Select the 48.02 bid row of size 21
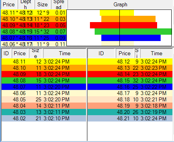This screenshot has height=142, width=174. (x=44, y=118)
